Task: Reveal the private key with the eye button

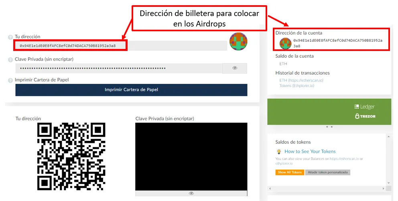Action: [x=235, y=68]
